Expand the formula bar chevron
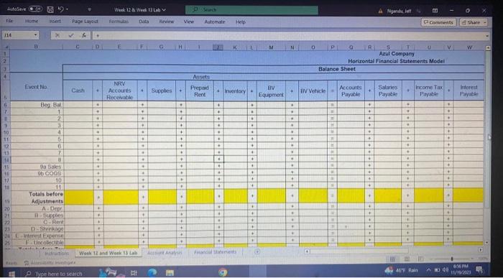 click(x=488, y=36)
